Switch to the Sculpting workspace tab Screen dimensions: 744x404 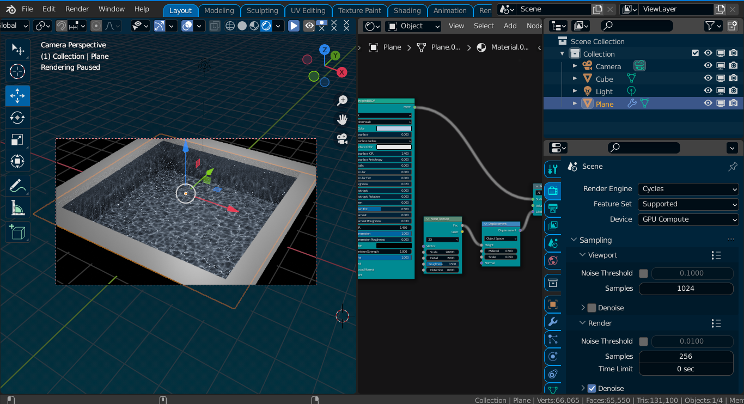point(262,10)
